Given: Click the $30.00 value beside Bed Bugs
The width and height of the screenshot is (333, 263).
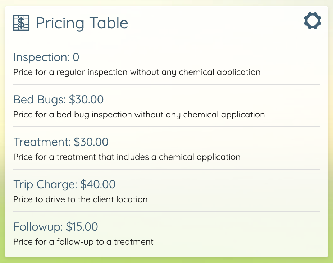Looking at the screenshot, I should [86, 100].
